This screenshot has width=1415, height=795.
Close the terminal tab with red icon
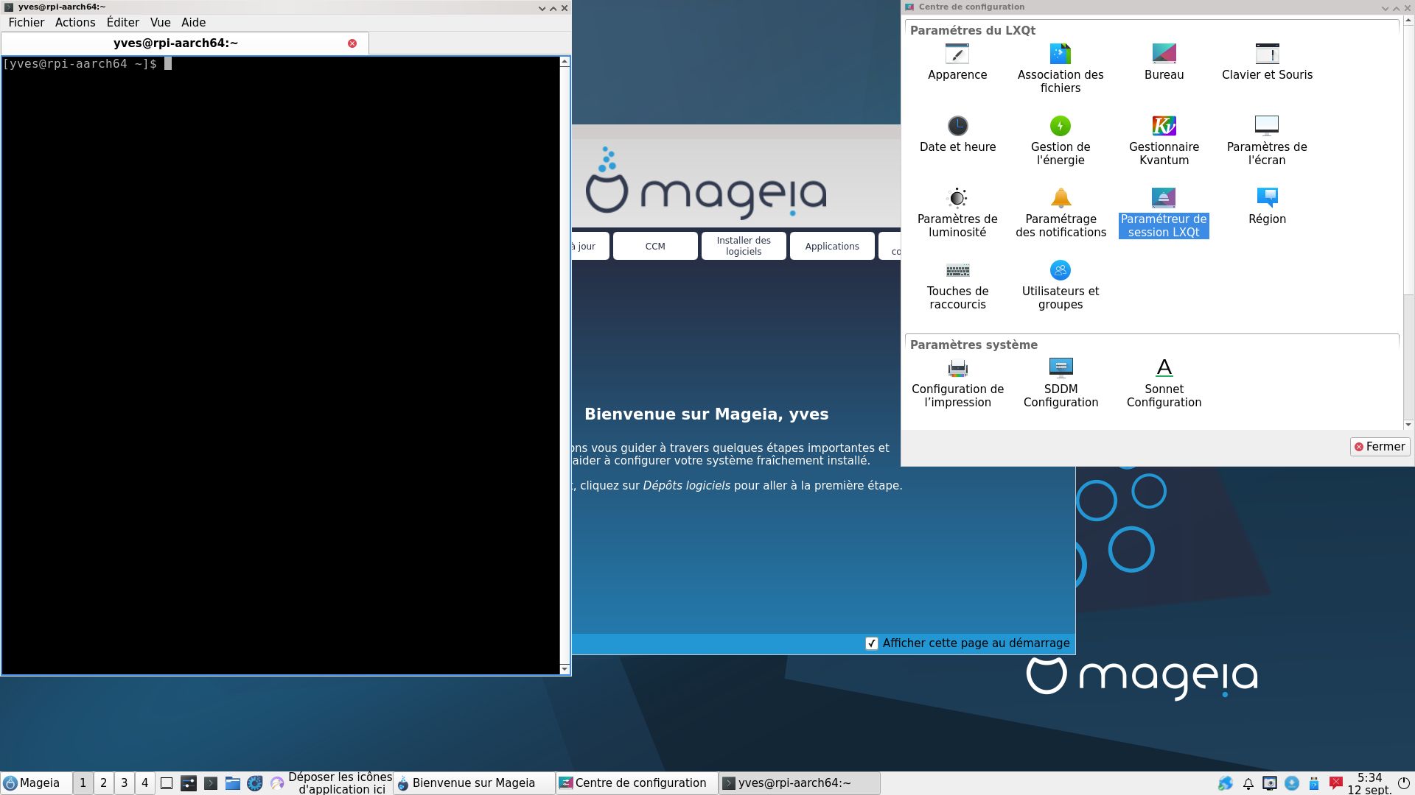coord(352,43)
